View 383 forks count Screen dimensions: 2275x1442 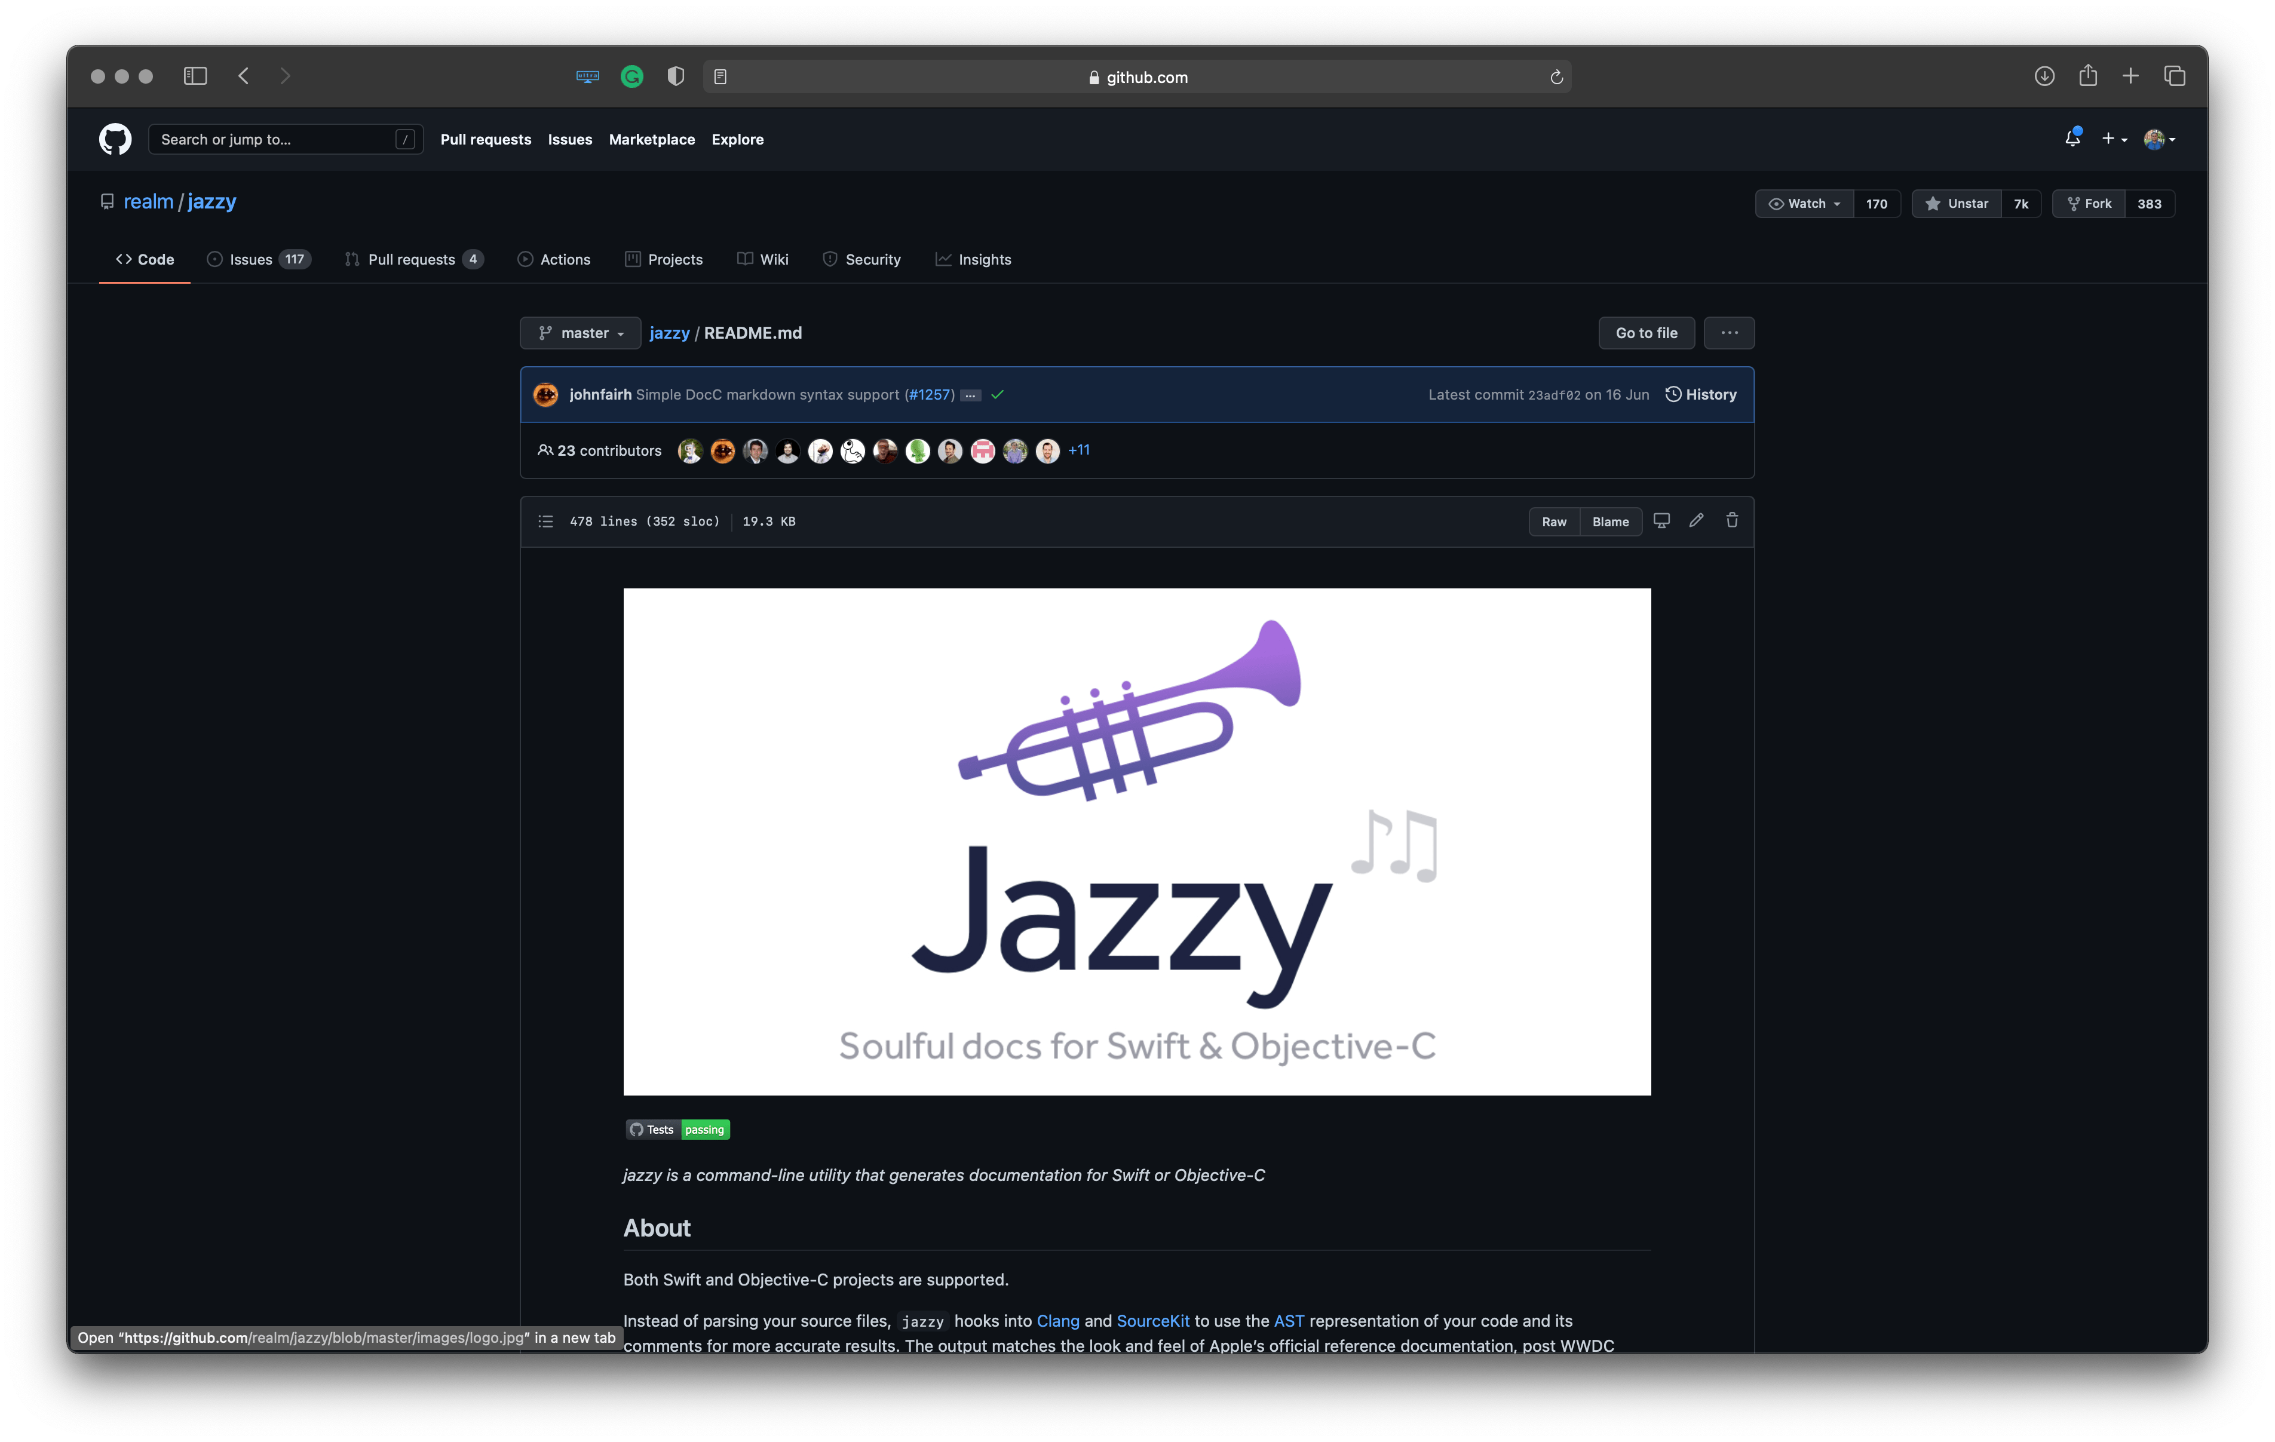(2150, 204)
